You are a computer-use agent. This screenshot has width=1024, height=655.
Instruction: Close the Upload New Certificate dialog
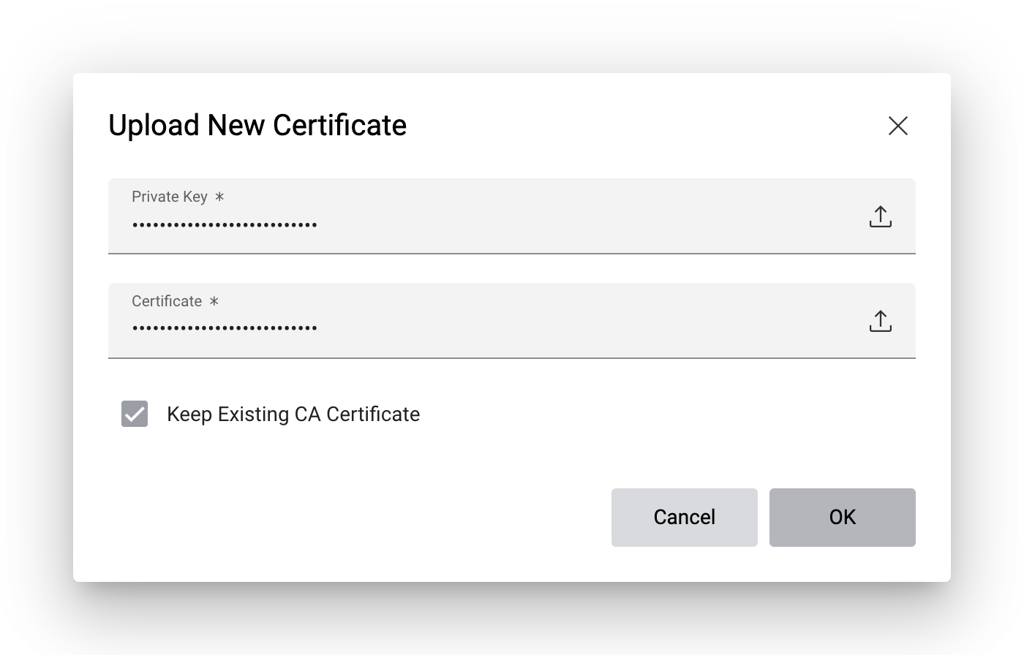(898, 126)
